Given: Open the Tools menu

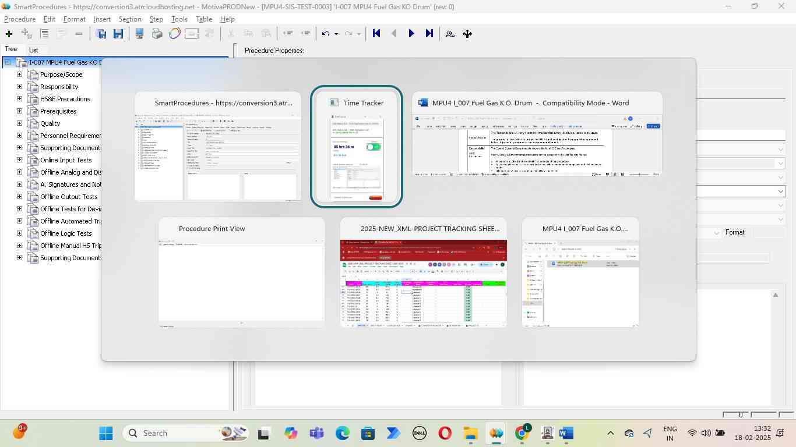Looking at the screenshot, I should pyautogui.click(x=179, y=19).
